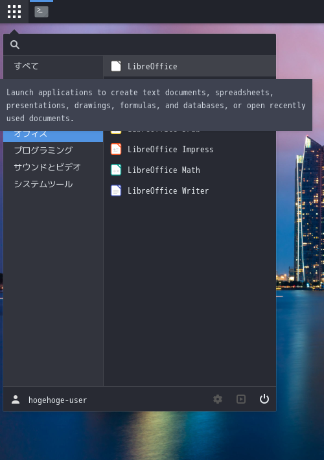Launch LibreOffice Impress

pyautogui.click(x=190, y=149)
